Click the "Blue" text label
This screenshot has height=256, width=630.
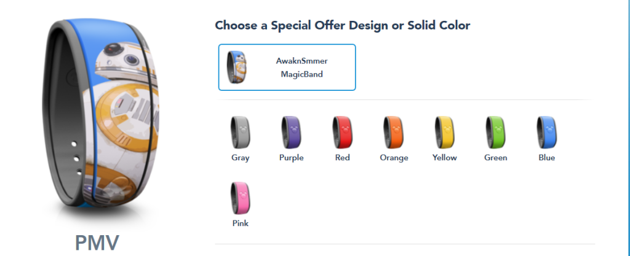pyautogui.click(x=547, y=157)
